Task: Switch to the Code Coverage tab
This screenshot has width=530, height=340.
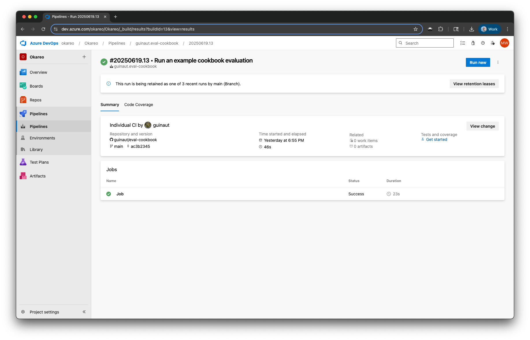Action: [139, 105]
